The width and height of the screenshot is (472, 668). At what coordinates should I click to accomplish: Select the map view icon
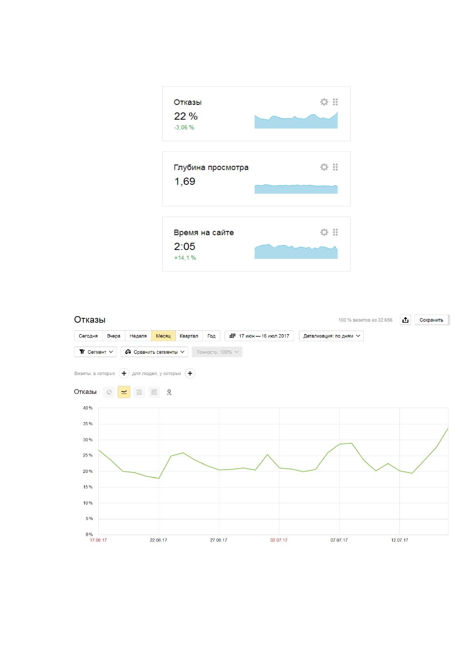[169, 392]
